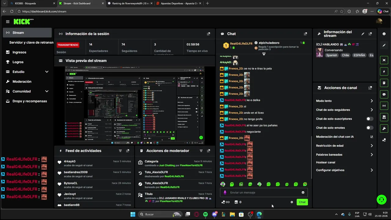Click the shop icon with count 0
Screen dimensions: 391x220
[238, 202]
